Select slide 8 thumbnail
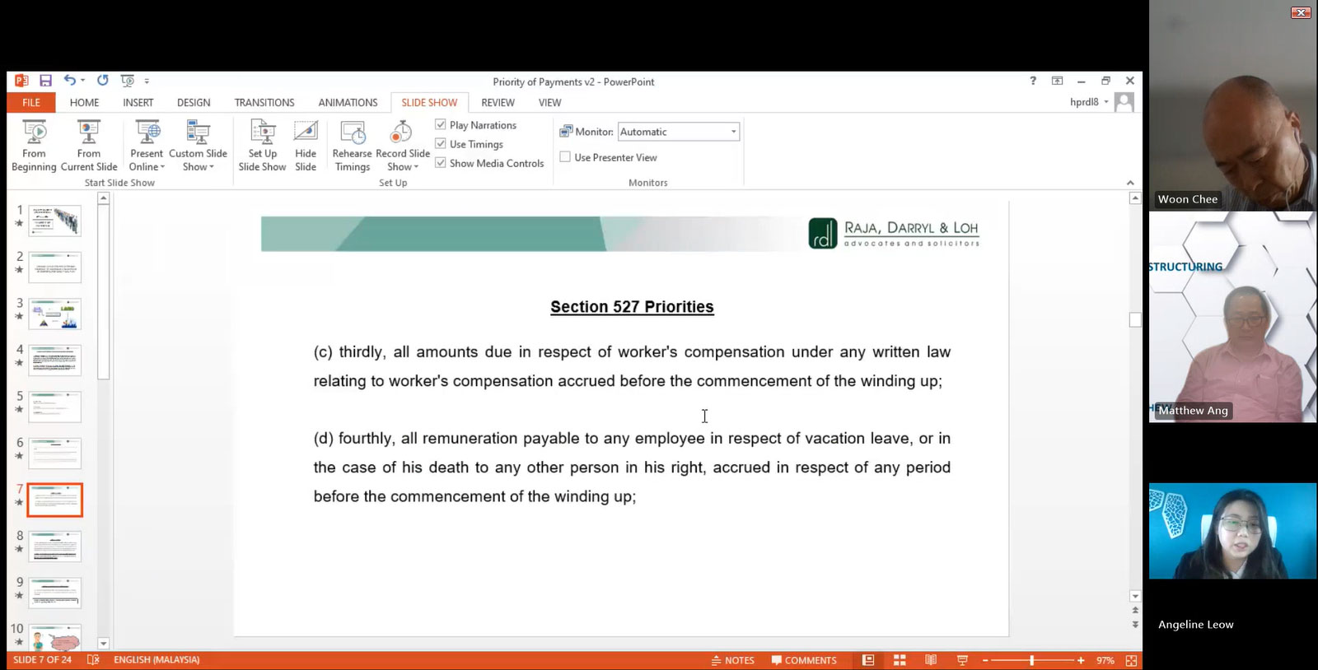This screenshot has height=670, width=1318. [55, 546]
